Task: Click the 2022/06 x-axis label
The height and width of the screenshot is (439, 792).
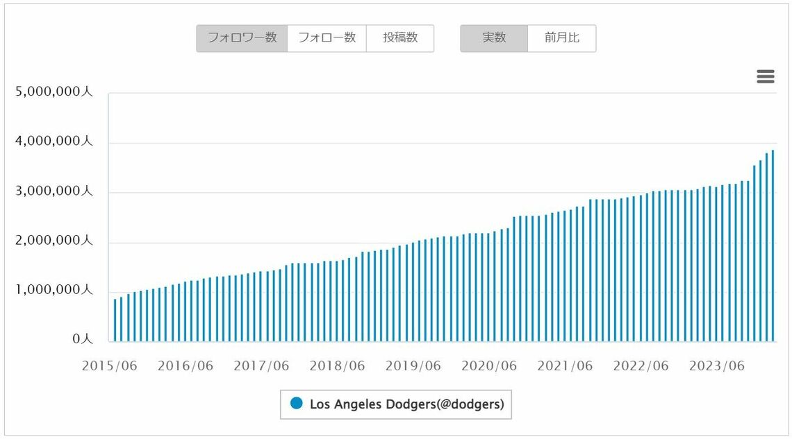Action: [641, 366]
